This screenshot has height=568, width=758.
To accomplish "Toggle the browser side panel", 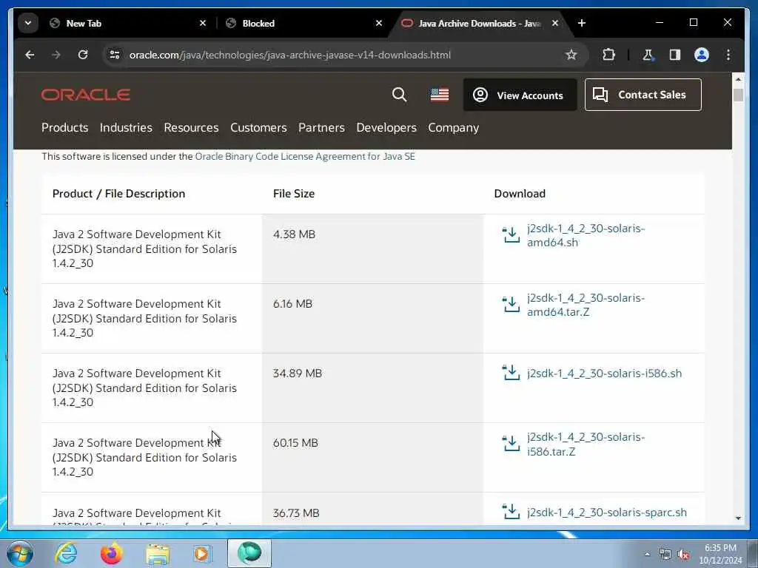I will (675, 55).
